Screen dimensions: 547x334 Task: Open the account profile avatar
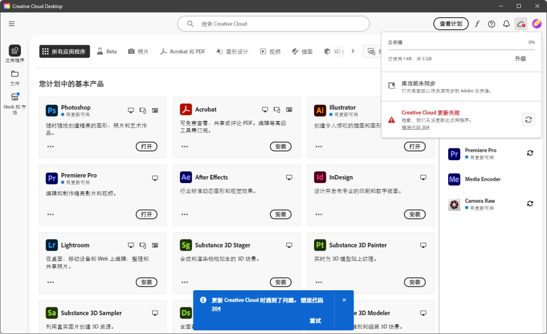pyautogui.click(x=536, y=23)
